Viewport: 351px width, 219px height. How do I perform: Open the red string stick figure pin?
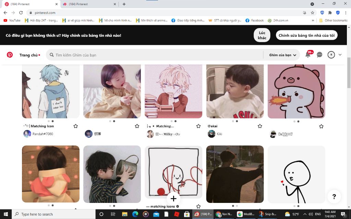pos(173,172)
